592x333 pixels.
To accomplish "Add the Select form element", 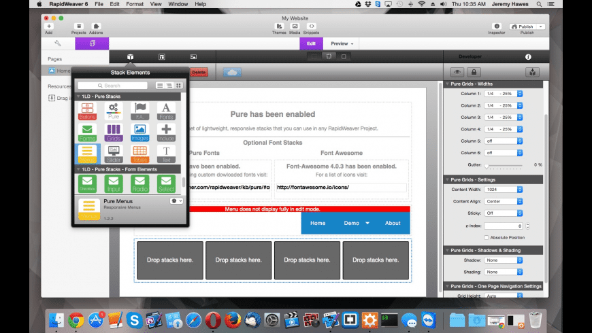I will tap(166, 183).
